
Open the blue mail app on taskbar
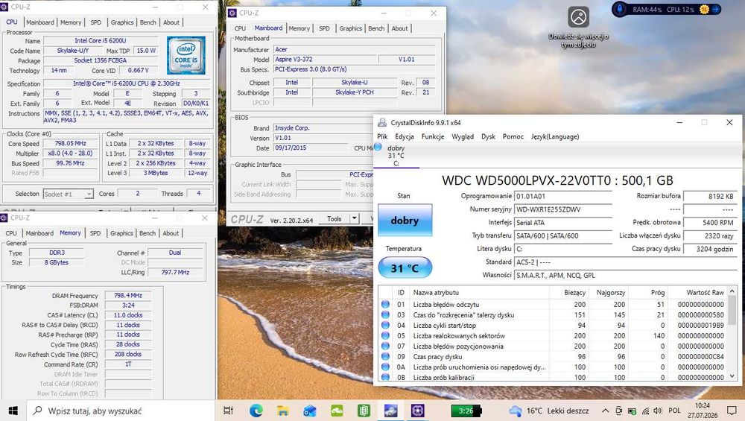(310, 411)
